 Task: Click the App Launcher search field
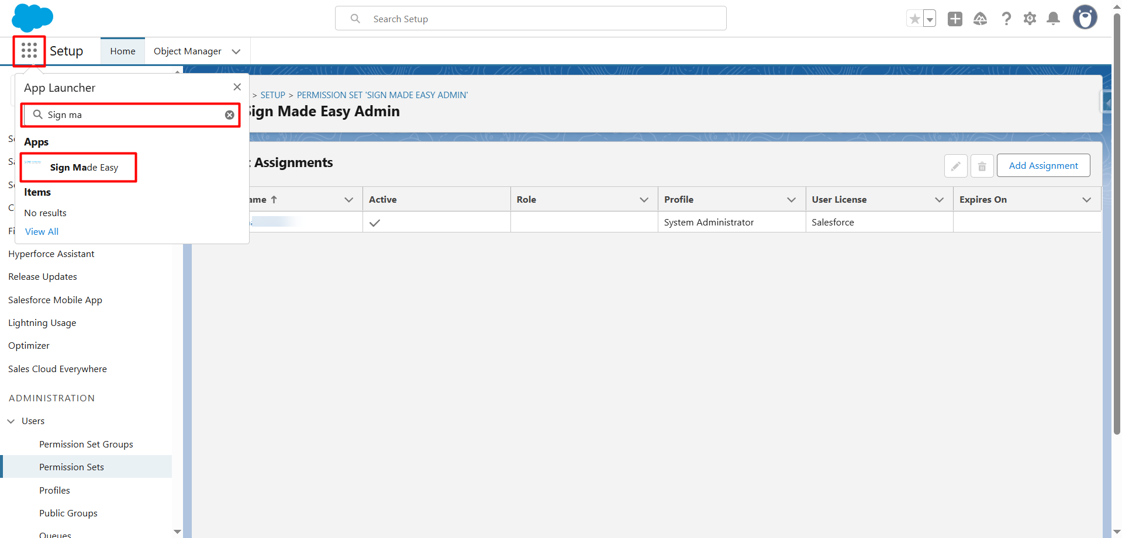pos(131,115)
